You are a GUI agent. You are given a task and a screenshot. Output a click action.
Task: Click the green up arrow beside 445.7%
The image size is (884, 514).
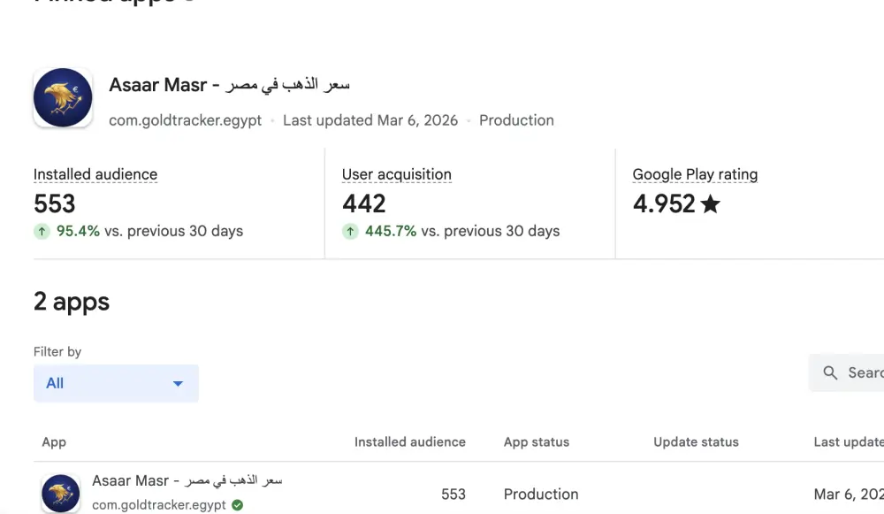coord(350,231)
